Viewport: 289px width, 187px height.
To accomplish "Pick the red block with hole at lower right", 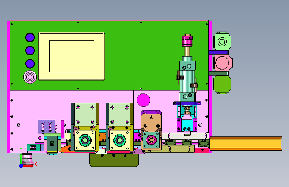I will tap(202, 150).
